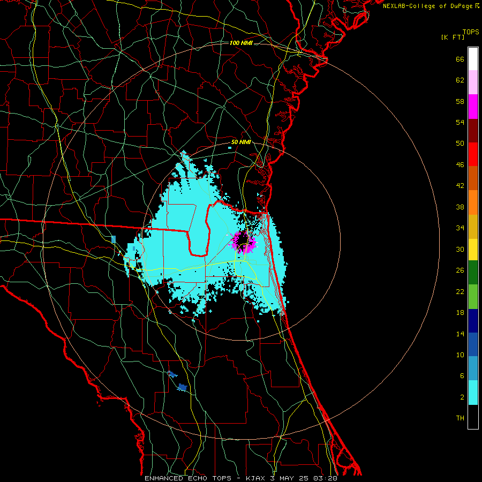Click the 100 NMI range ring label
Image resolution: width=482 pixels, height=482 pixels.
tap(241, 43)
